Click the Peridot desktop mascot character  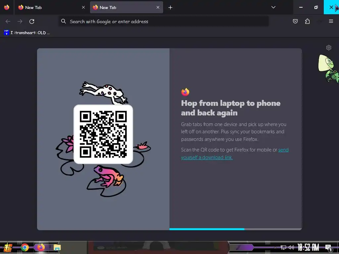[329, 68]
